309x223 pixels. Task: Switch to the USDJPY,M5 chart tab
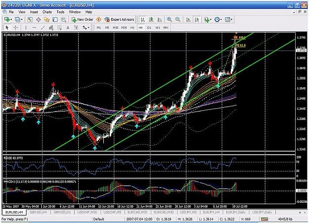click(x=188, y=212)
